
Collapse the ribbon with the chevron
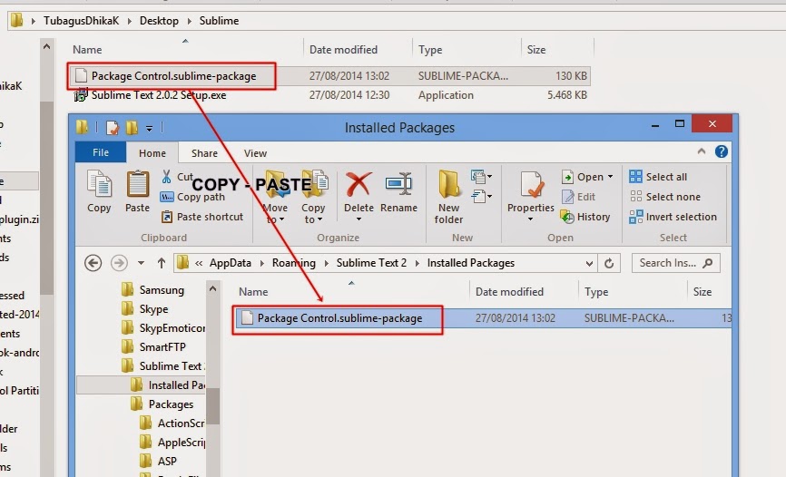click(702, 151)
